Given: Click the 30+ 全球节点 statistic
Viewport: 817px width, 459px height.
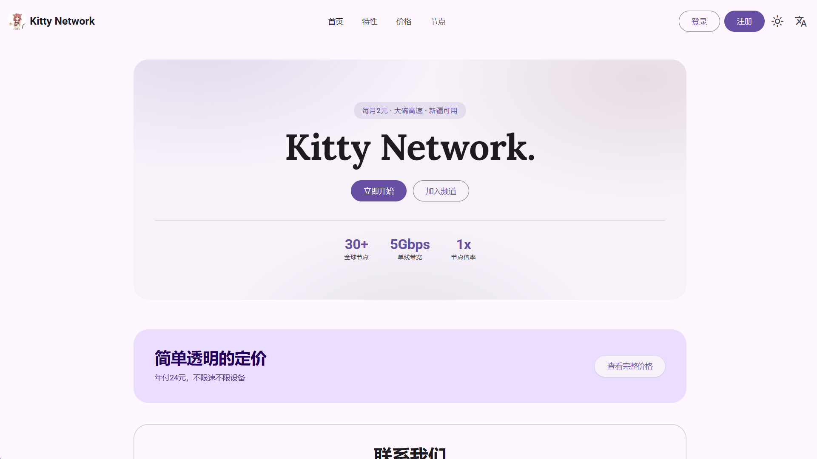Looking at the screenshot, I should tap(356, 249).
